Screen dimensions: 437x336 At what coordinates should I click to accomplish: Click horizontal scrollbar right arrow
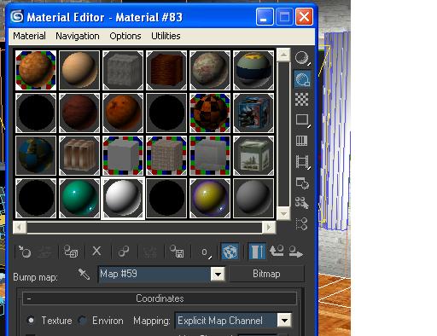(x=269, y=228)
